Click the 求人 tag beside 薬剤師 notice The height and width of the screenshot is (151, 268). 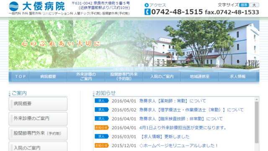click(x=101, y=101)
